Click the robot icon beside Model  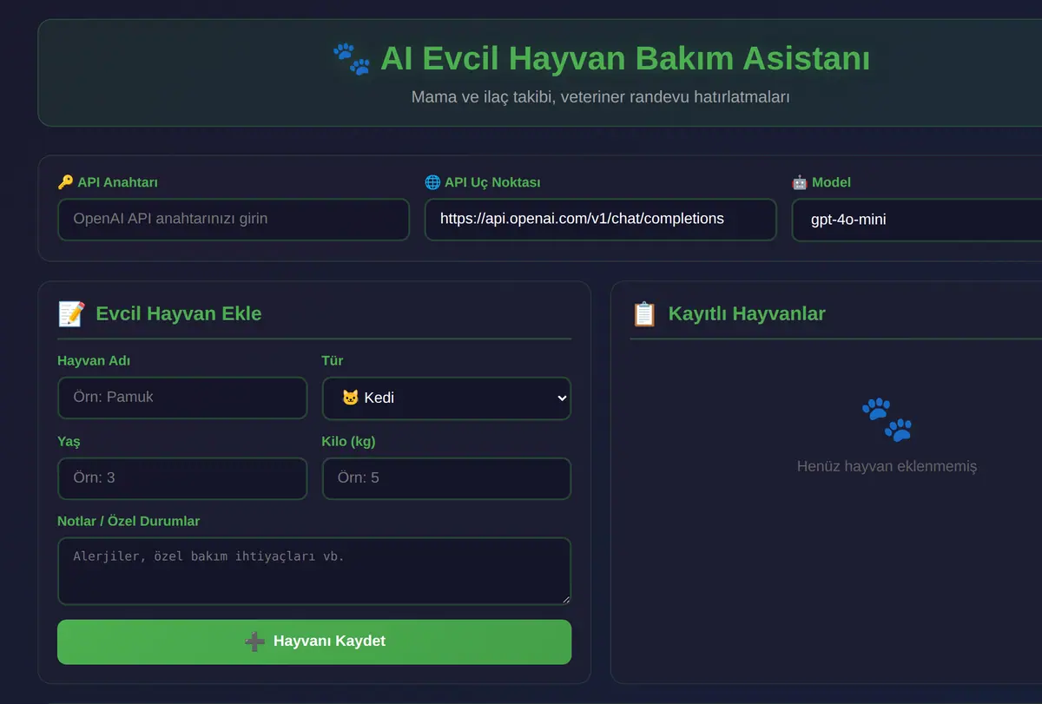click(x=800, y=182)
